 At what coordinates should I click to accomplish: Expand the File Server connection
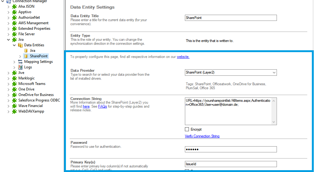9,34
